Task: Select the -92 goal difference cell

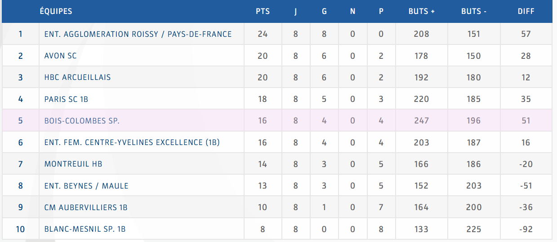Action: click(526, 229)
